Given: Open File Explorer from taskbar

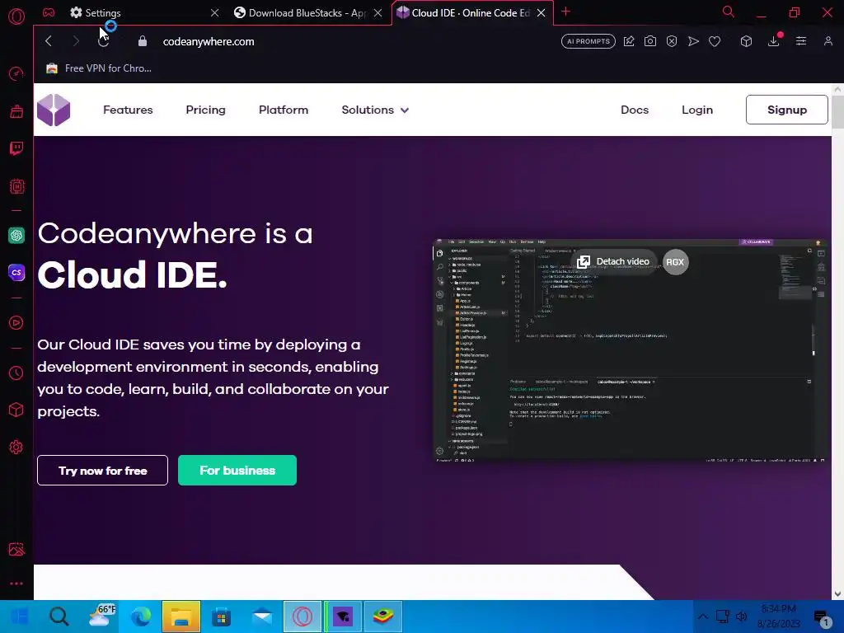Looking at the screenshot, I should click(x=181, y=617).
